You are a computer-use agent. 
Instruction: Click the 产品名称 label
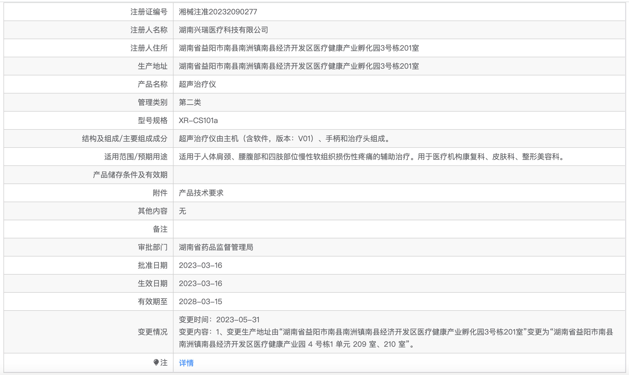(x=152, y=84)
